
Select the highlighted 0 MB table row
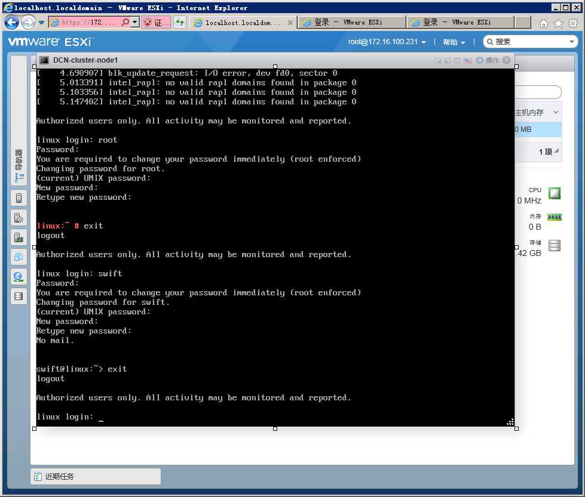click(538, 129)
